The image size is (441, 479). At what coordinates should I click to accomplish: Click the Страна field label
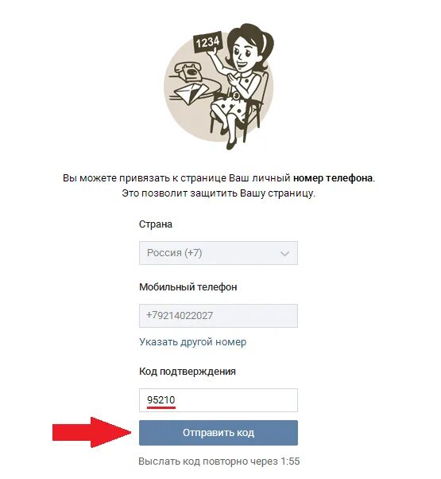point(156,224)
